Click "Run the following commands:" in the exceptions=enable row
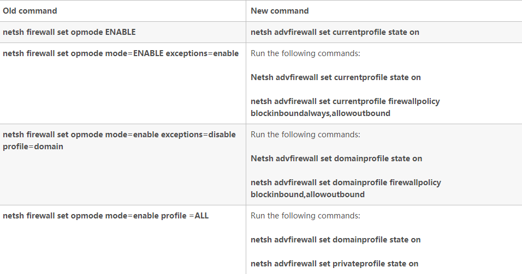 tap(305, 53)
